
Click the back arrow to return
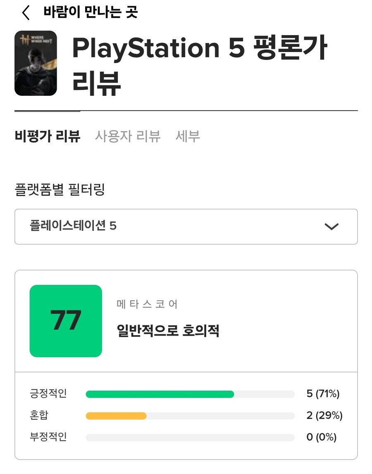[26, 12]
